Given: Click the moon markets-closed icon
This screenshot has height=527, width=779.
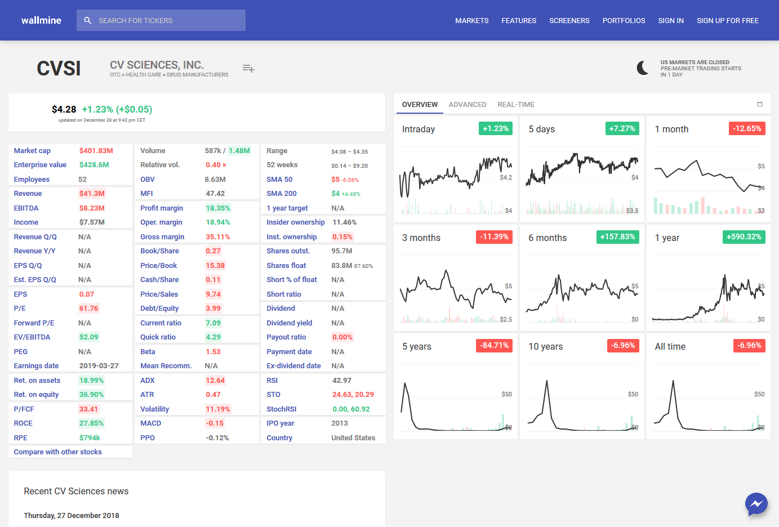Looking at the screenshot, I should [643, 68].
